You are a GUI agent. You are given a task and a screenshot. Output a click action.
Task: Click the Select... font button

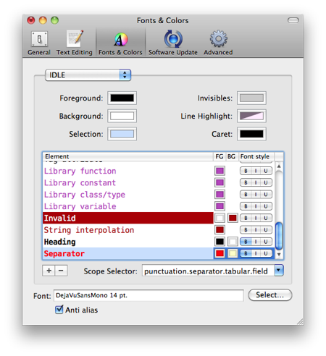click(270, 294)
